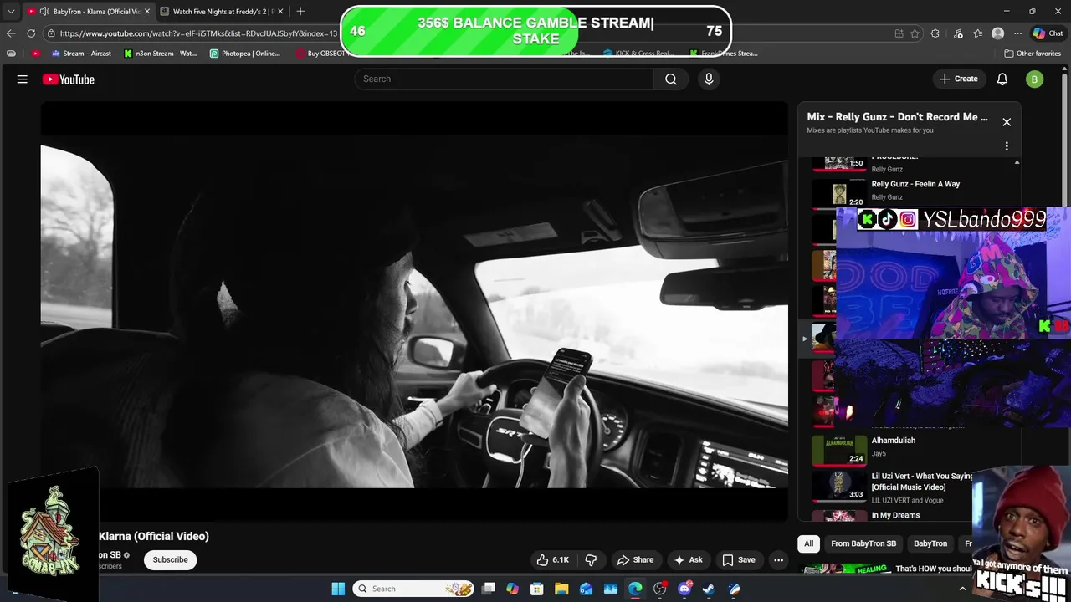Viewport: 1071px width, 602px height.
Task: Select the BabyTron filter chip
Action: point(930,543)
